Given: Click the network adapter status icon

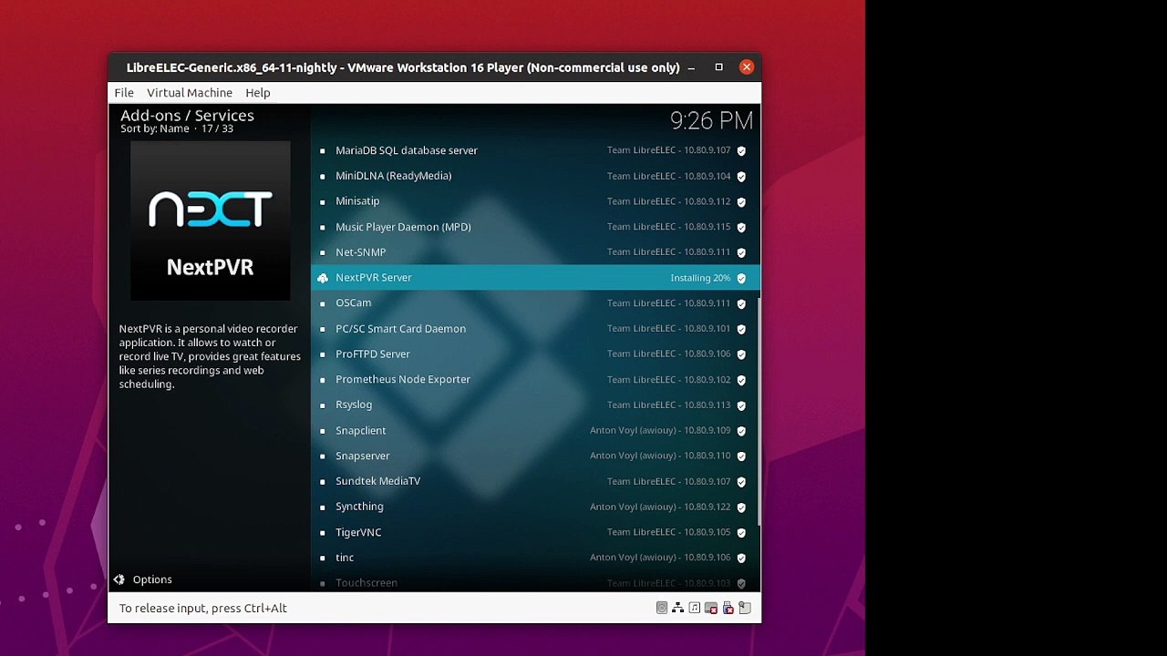Looking at the screenshot, I should click(x=678, y=608).
